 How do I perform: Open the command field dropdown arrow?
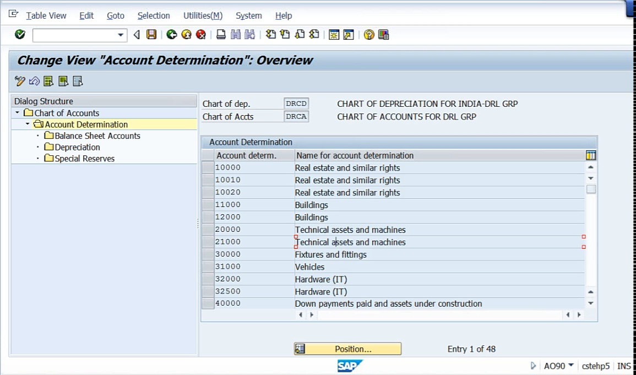coord(121,35)
